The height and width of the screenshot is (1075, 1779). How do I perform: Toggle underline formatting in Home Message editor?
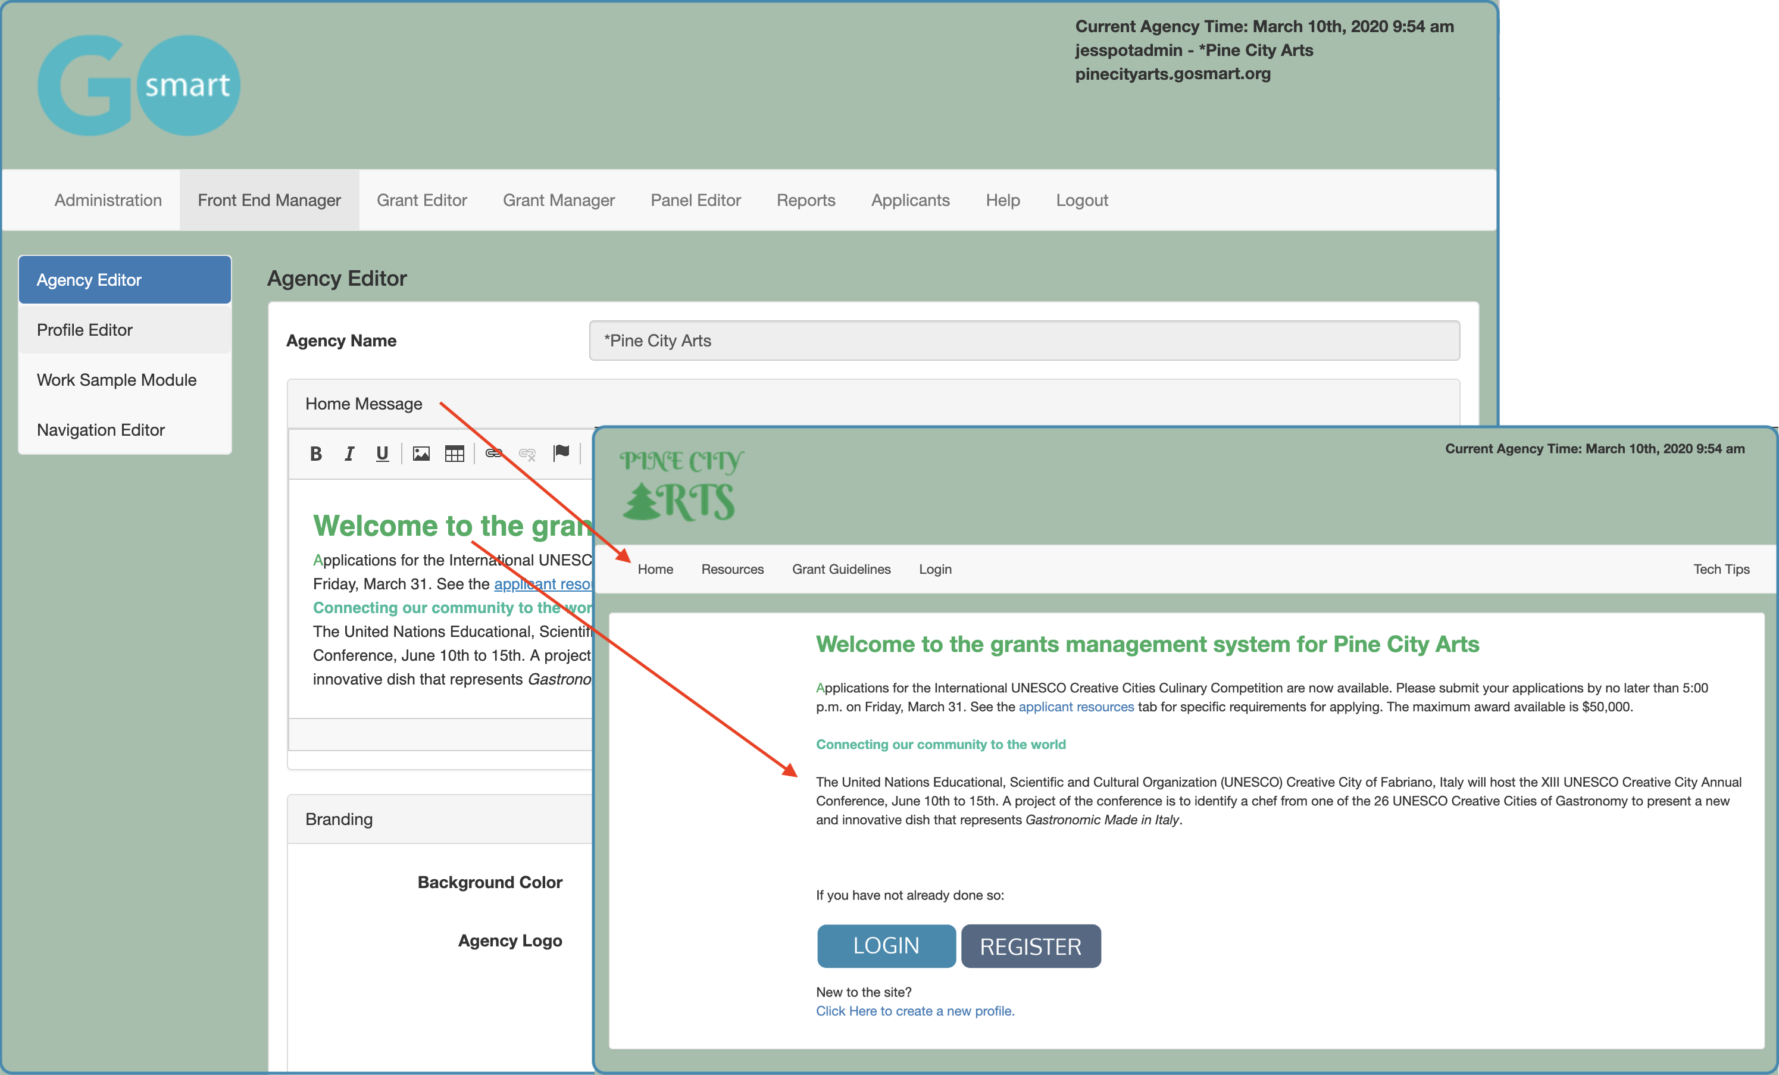[x=383, y=454]
